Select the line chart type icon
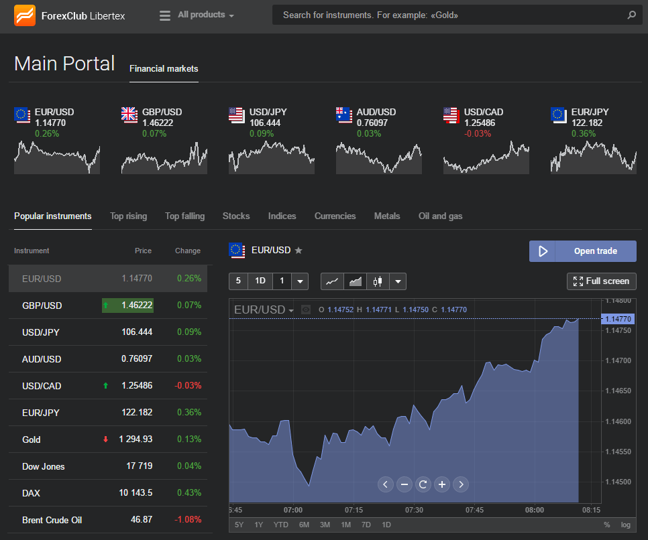The width and height of the screenshot is (648, 540). point(332,281)
